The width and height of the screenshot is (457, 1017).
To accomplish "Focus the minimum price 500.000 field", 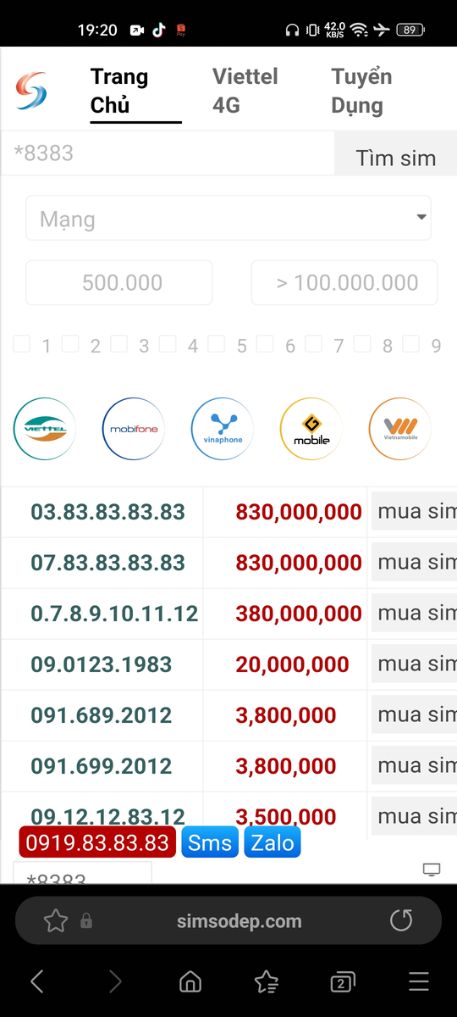I will coord(119,282).
